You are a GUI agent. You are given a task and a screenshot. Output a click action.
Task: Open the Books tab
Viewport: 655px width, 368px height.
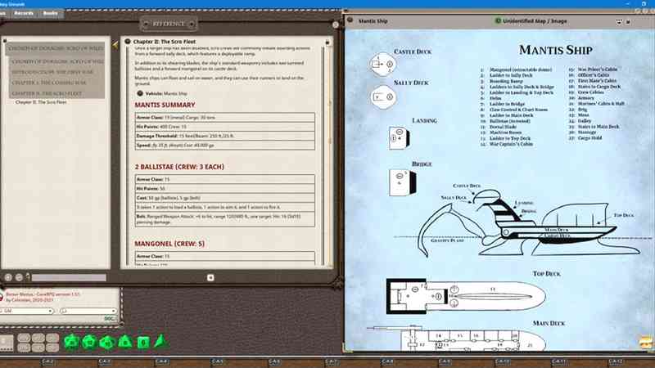[x=50, y=14]
